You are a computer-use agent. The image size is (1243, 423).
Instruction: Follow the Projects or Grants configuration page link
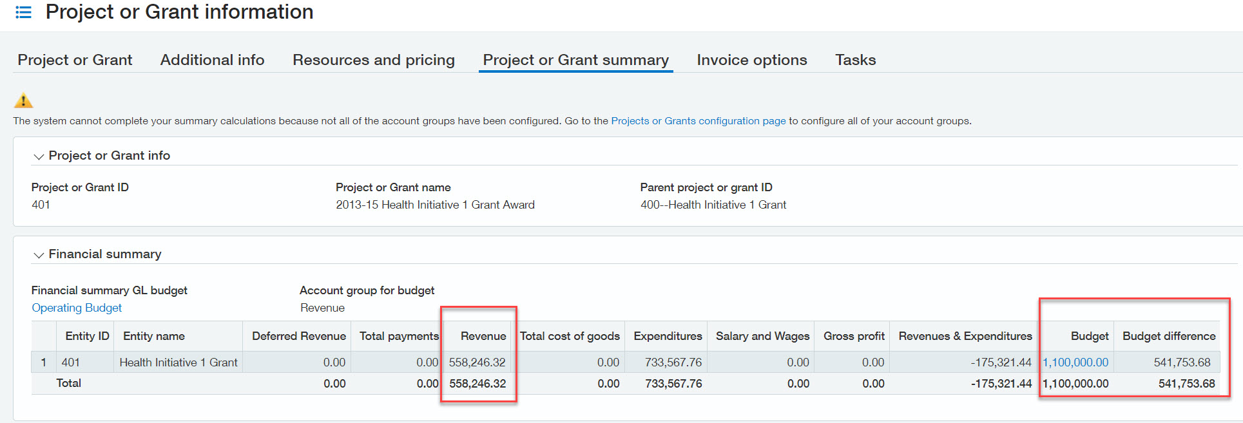click(x=698, y=121)
